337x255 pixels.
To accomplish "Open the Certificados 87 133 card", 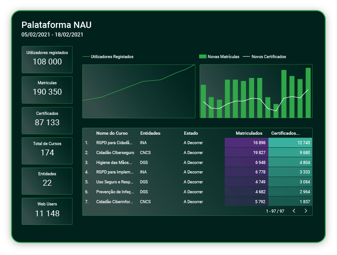I will [47, 120].
